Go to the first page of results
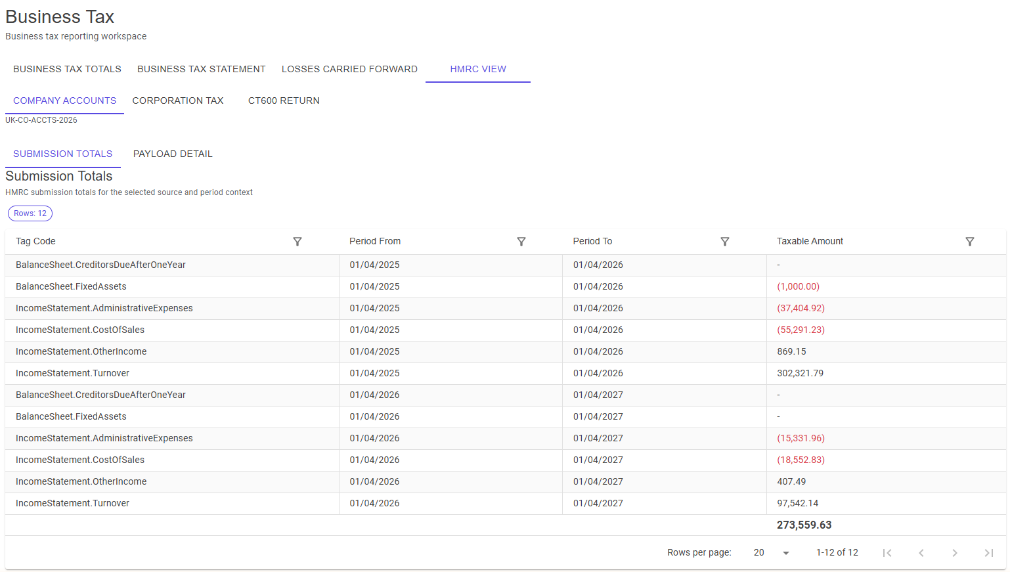 pos(887,553)
